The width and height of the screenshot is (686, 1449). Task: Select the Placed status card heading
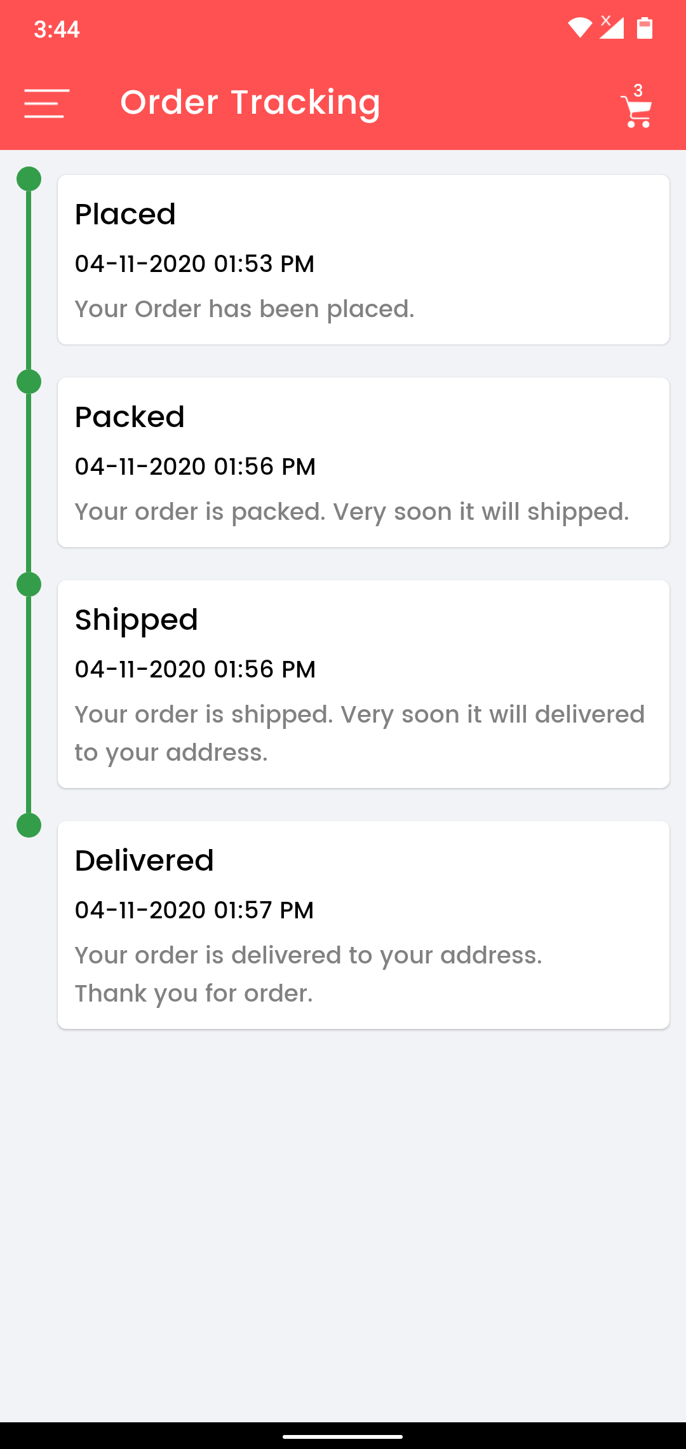125,214
